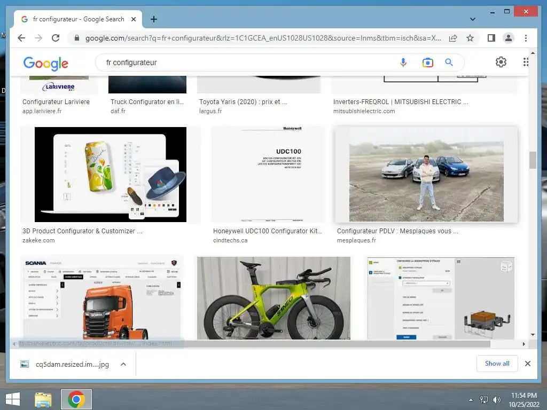Screen dimensions: 547x410
Task: Open largus.fr source link
Action: pyautogui.click(x=210, y=111)
